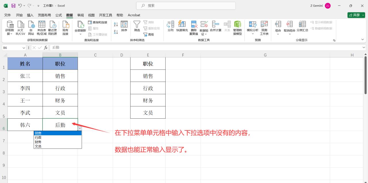The height and width of the screenshot is (183, 368).
Task: Select 文员 in the dropdown list
Action: coord(57,146)
